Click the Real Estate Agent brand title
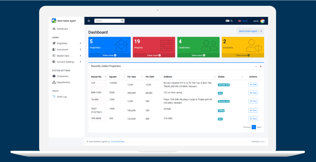 click(67, 21)
